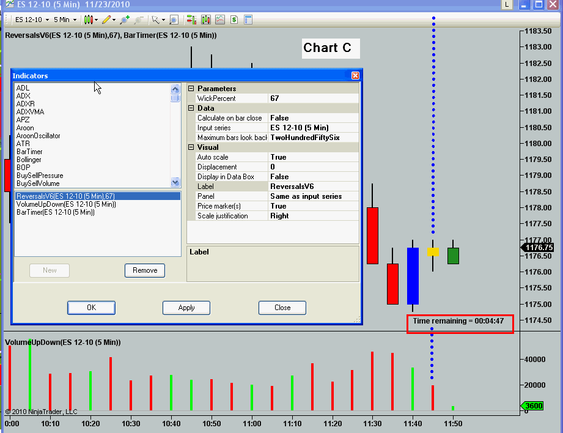The image size is (563, 433).
Task: Click the zoom frame magnifier icon
Action: [174, 20]
